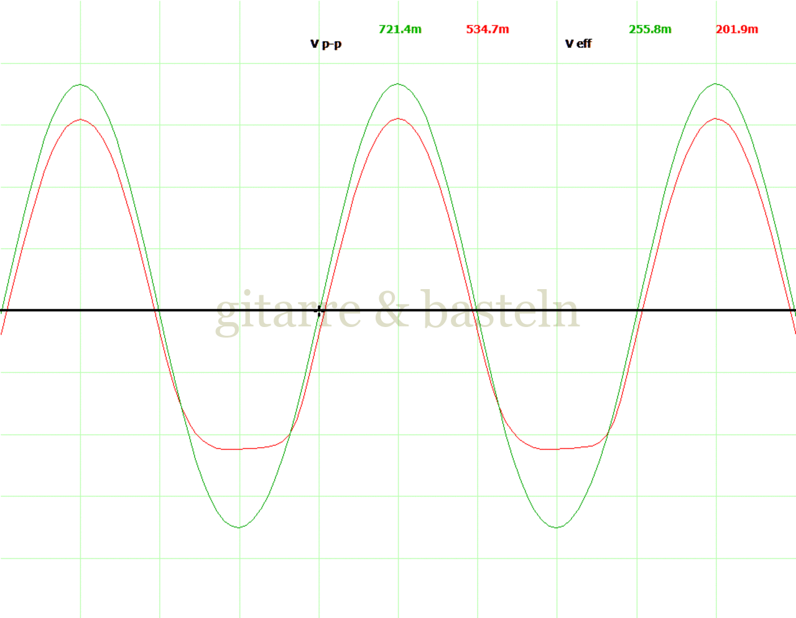The height and width of the screenshot is (618, 796).
Task: Click the "V p-p" label
Action: tap(326, 44)
